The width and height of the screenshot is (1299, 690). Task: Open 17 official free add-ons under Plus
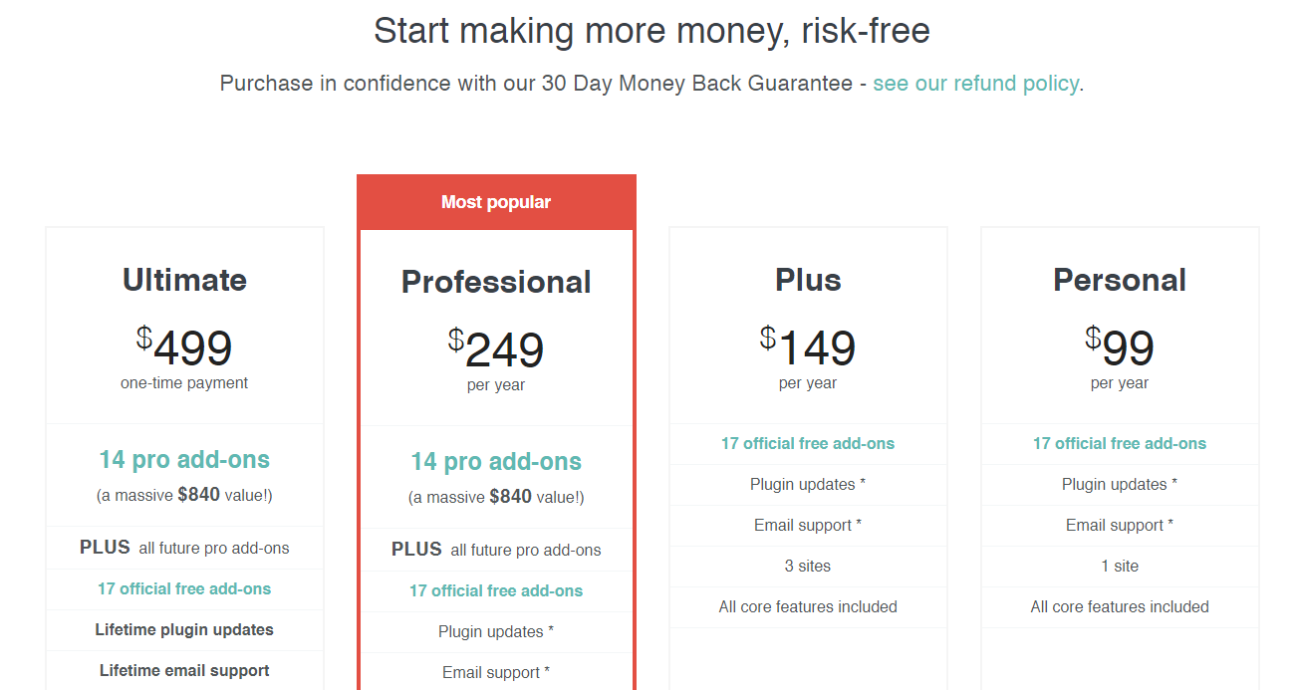(807, 443)
